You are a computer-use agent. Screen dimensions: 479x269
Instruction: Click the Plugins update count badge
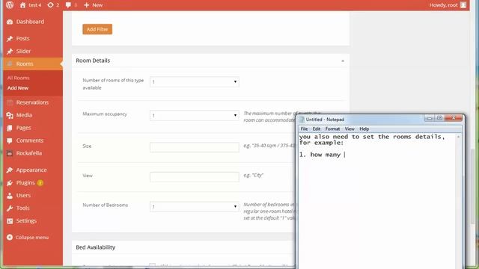(x=40, y=183)
